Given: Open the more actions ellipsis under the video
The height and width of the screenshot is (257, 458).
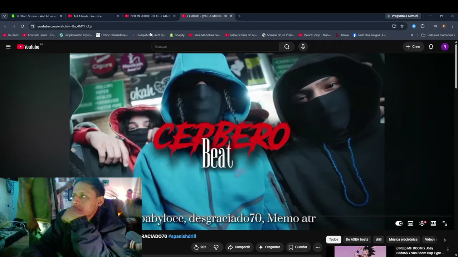Looking at the screenshot, I should [x=317, y=247].
